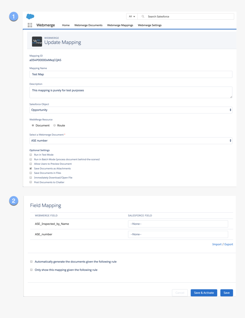Image resolution: width=245 pixels, height=318 pixels.
Task: Open Salesforce field for ASE_Inspected_by_Name
Action: [178, 224]
